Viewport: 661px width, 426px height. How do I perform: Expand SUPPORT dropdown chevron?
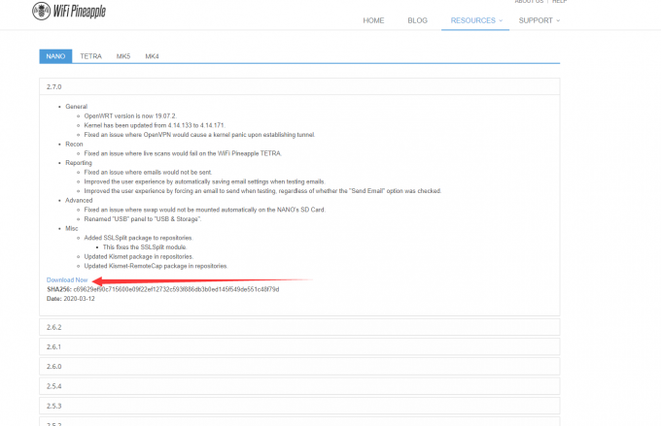558,20
